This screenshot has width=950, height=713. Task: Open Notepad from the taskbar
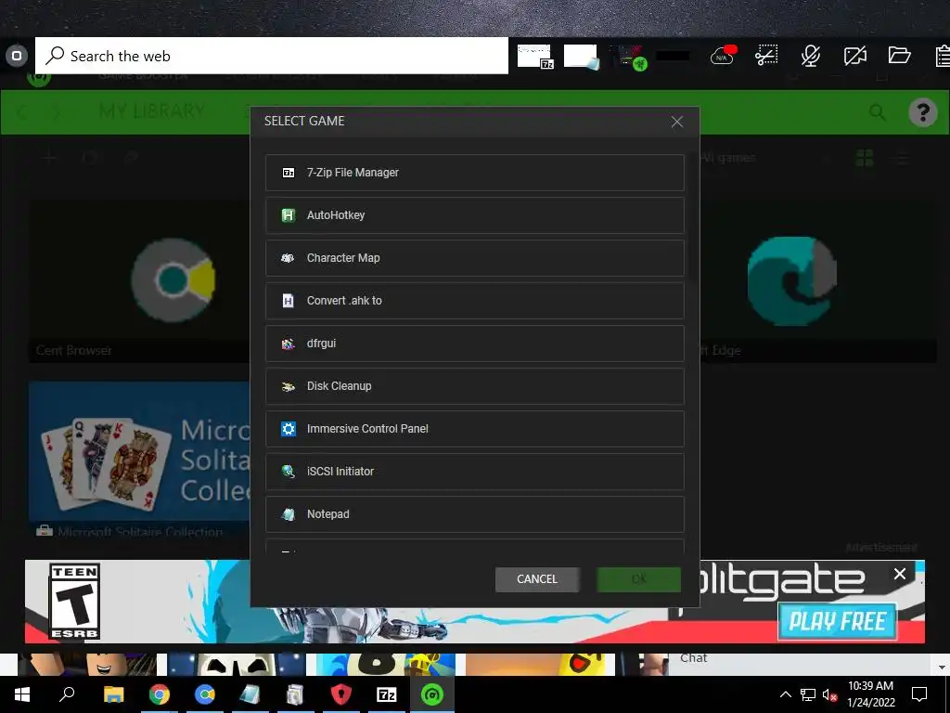(x=250, y=694)
